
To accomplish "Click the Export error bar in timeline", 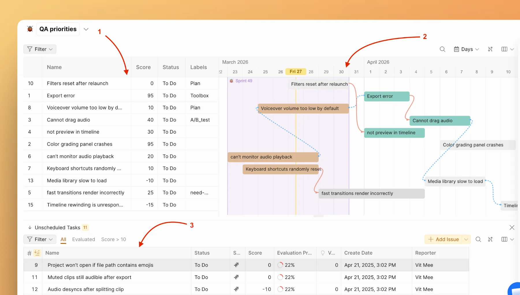I will [x=387, y=96].
